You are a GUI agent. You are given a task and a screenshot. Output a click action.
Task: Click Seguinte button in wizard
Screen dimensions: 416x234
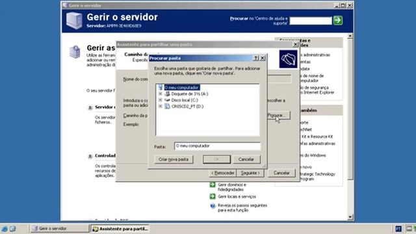(250, 173)
